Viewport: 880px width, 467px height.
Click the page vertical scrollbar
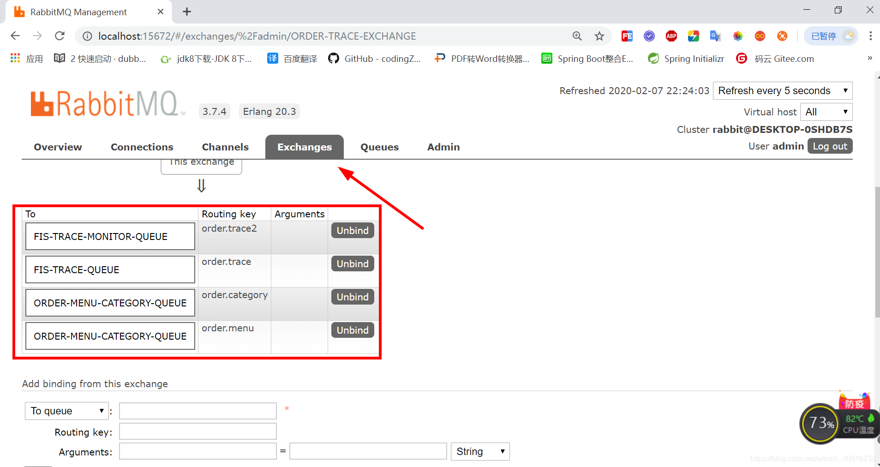click(x=877, y=251)
